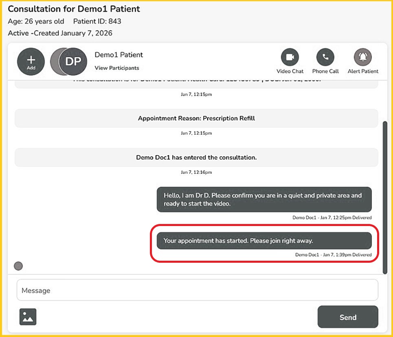Click the small gray circle below the messages
The width and height of the screenshot is (393, 337).
pyautogui.click(x=18, y=266)
